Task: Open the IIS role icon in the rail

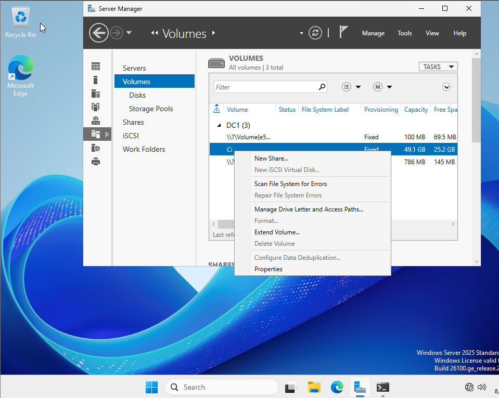Action: click(96, 148)
